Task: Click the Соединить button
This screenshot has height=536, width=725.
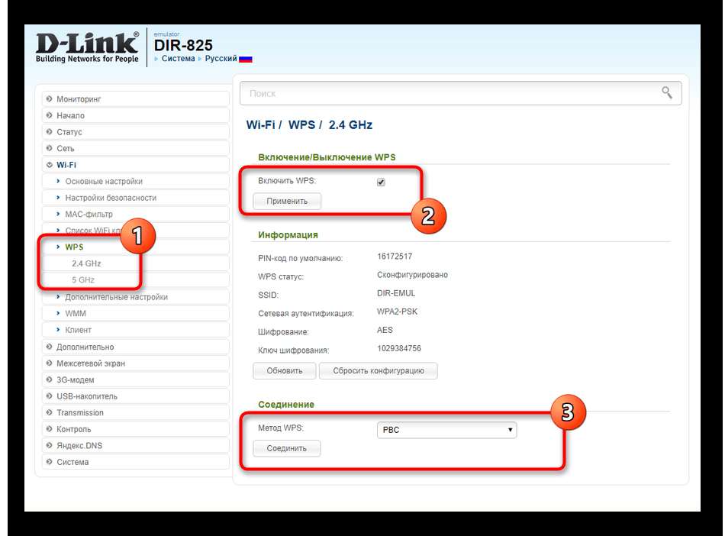Action: pyautogui.click(x=287, y=448)
